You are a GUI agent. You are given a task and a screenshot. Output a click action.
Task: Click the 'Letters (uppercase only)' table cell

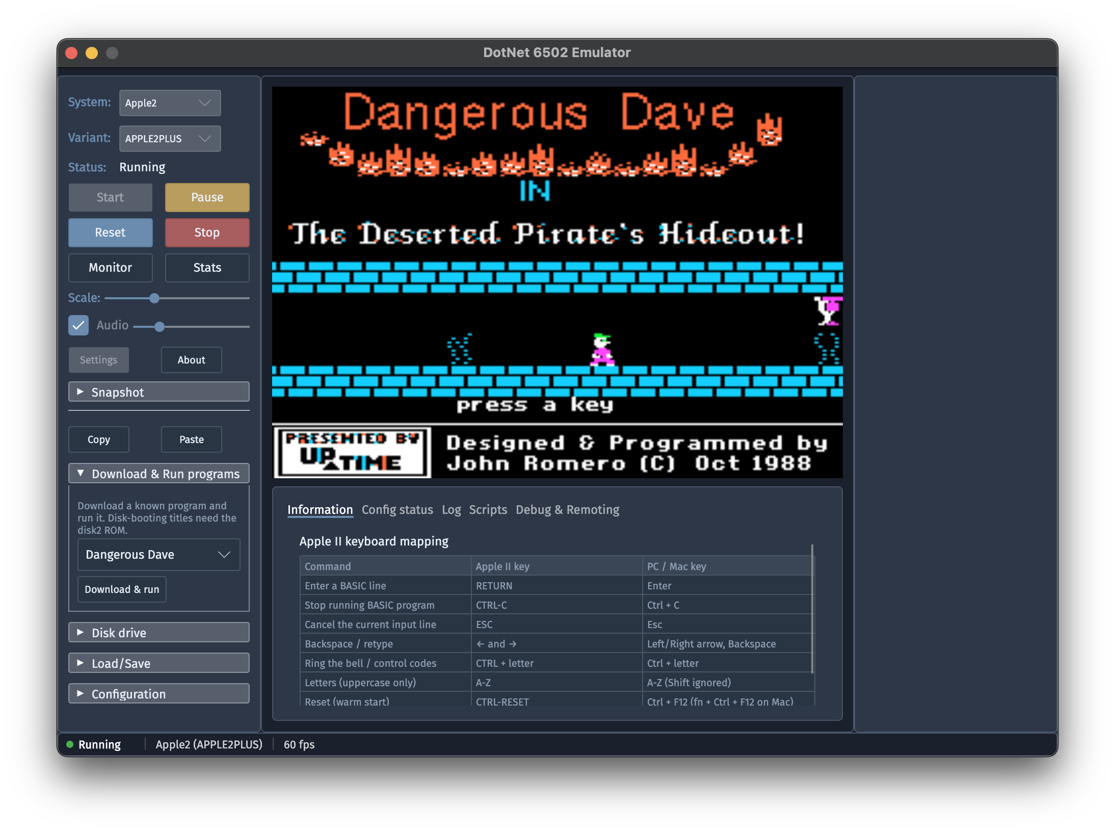(386, 683)
